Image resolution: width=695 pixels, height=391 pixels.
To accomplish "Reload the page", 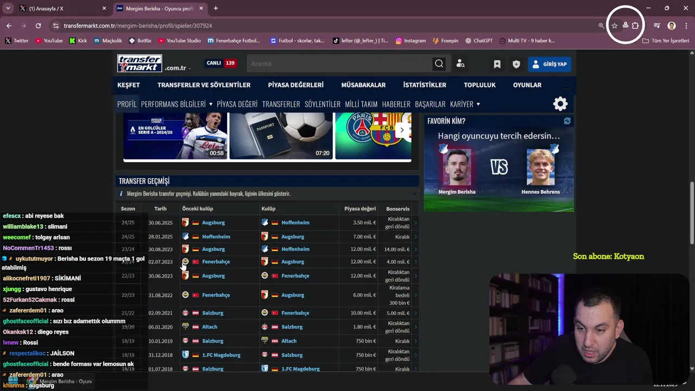I will click(x=38, y=26).
